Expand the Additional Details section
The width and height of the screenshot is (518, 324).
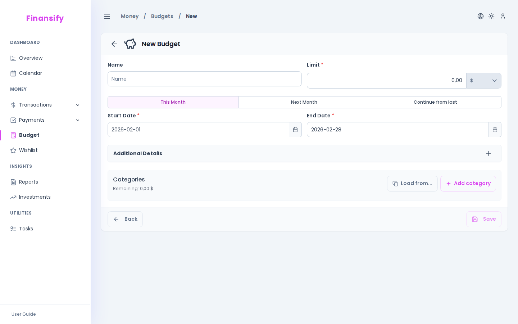(x=489, y=153)
